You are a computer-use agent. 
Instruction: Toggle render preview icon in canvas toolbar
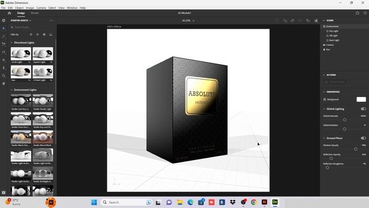[316, 21]
